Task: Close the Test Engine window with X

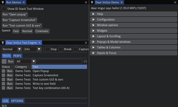Action: tap(86, 43)
